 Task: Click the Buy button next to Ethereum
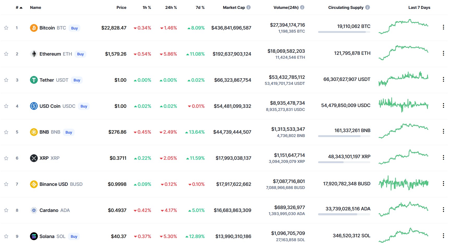80,54
